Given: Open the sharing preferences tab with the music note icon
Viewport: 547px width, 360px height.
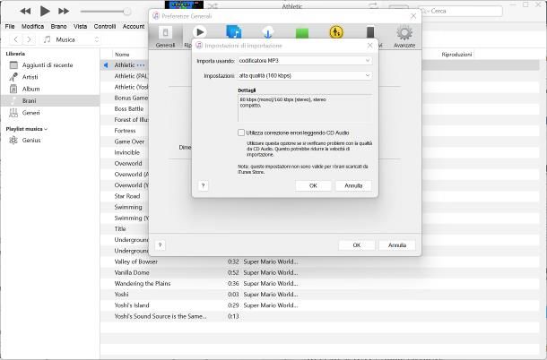Looking at the screenshot, I should pos(234,32).
